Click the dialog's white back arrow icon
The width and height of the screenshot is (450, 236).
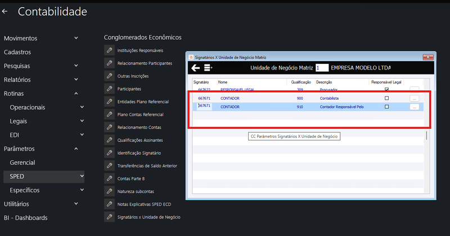point(195,68)
